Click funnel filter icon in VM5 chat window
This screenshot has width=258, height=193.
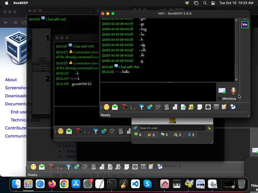coord(95,131)
